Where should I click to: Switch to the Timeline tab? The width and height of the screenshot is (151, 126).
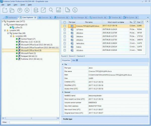point(115,18)
